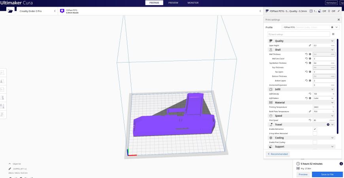Image resolution: width=344 pixels, height=178 pixels.
Task: Click the Infill Density value field
Action: pyautogui.click(x=324, y=94)
